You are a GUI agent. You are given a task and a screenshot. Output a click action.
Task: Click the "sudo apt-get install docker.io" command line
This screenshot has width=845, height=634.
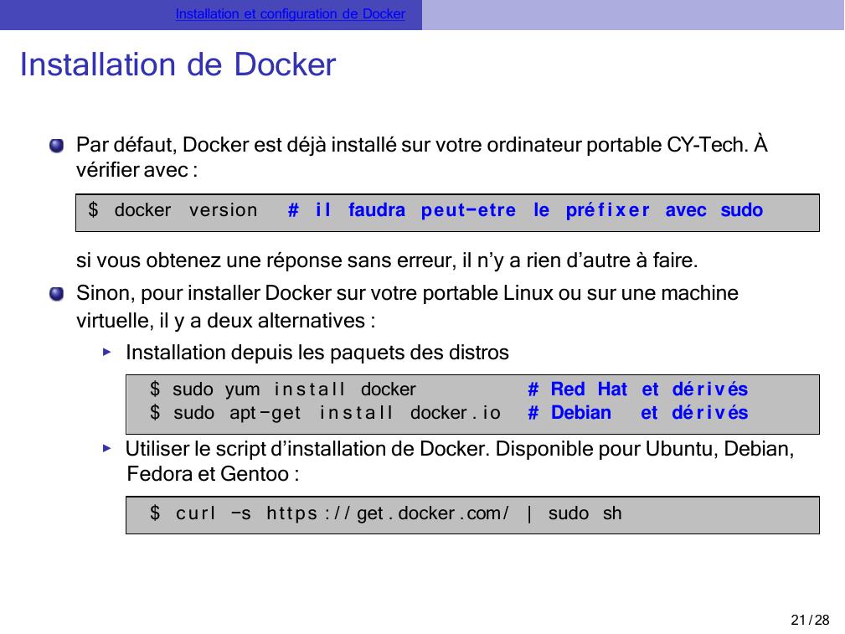tap(325, 413)
